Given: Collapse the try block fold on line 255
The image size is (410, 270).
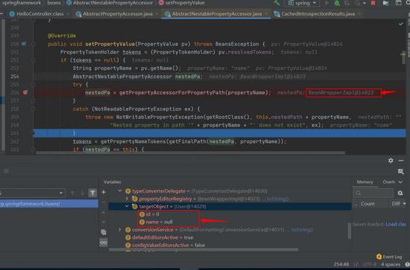Looking at the screenshot, I should point(34,85).
